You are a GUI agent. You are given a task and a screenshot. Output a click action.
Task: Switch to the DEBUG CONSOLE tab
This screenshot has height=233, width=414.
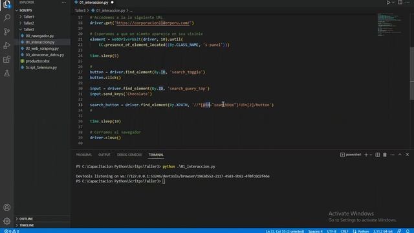click(129, 155)
